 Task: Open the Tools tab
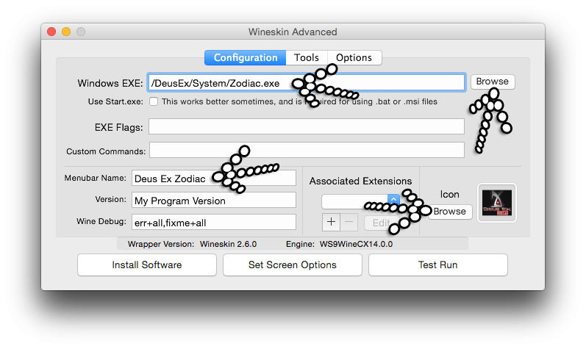tap(307, 58)
